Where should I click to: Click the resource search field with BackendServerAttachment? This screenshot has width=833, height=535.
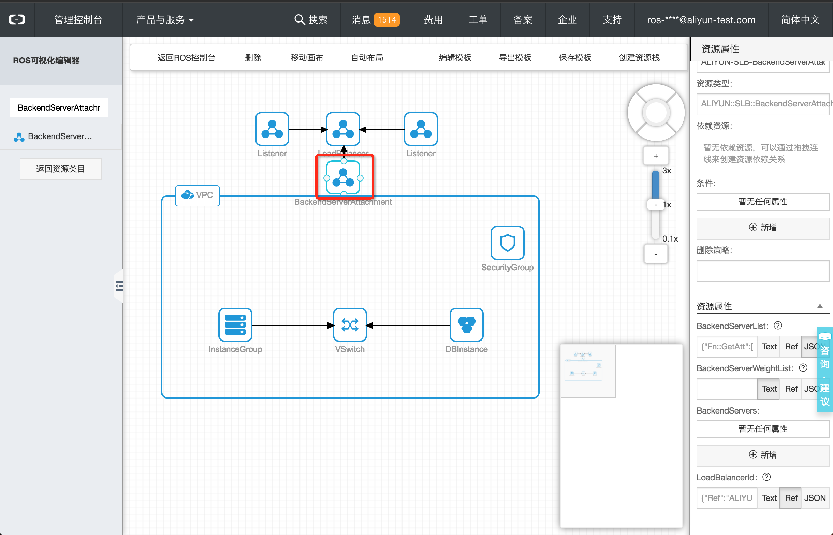pos(58,108)
